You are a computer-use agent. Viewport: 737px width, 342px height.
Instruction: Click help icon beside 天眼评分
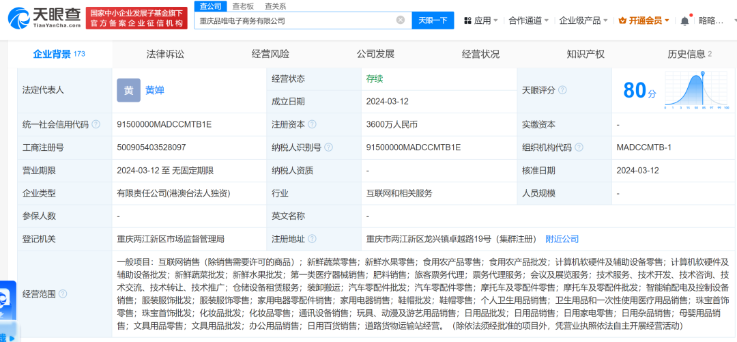563,89
